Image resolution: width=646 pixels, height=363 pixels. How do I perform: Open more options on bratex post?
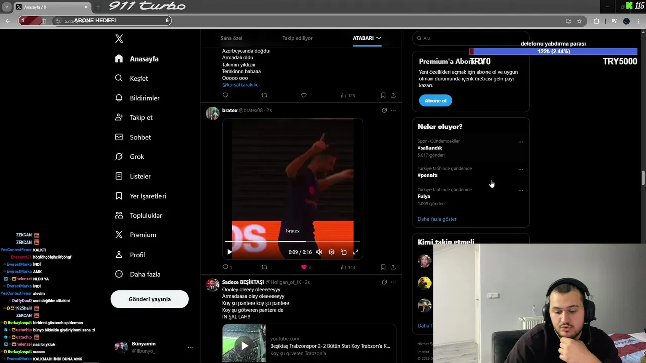coord(393,110)
